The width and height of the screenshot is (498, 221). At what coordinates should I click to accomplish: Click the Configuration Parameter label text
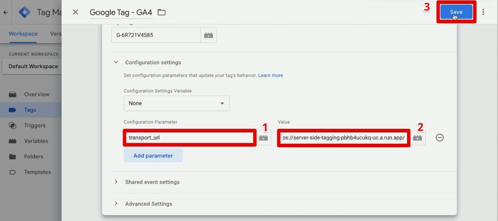pyautogui.click(x=151, y=122)
